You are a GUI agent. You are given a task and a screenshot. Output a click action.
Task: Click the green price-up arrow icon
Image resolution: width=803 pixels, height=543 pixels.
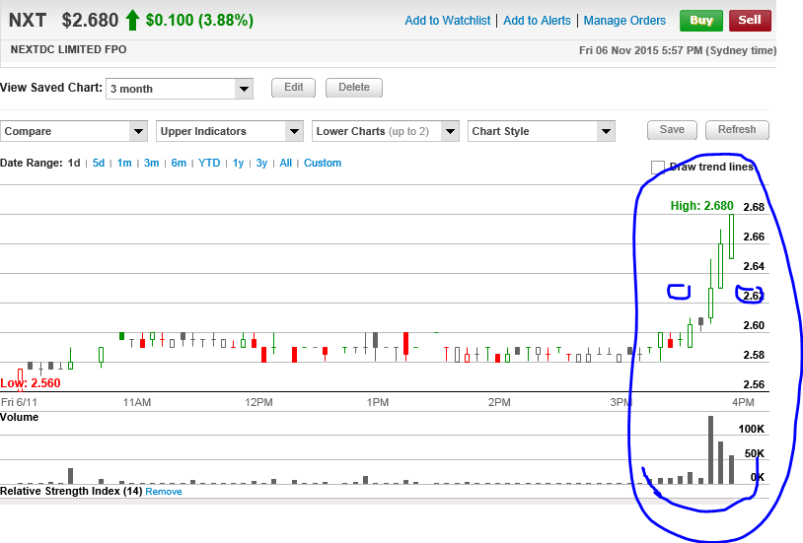pos(132,20)
